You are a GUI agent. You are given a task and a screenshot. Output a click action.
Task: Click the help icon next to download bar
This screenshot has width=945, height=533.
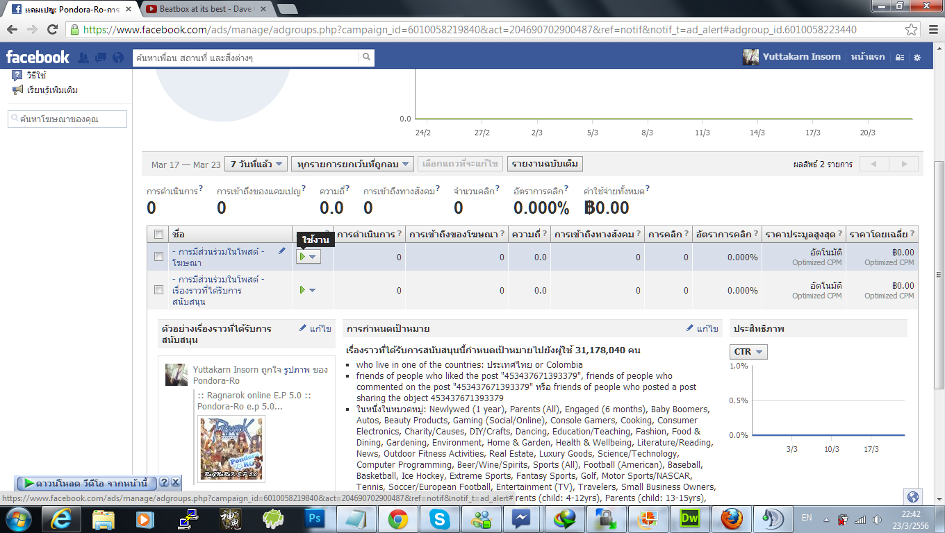[x=164, y=482]
